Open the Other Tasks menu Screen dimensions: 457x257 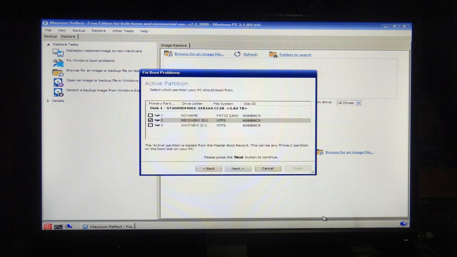123,31
